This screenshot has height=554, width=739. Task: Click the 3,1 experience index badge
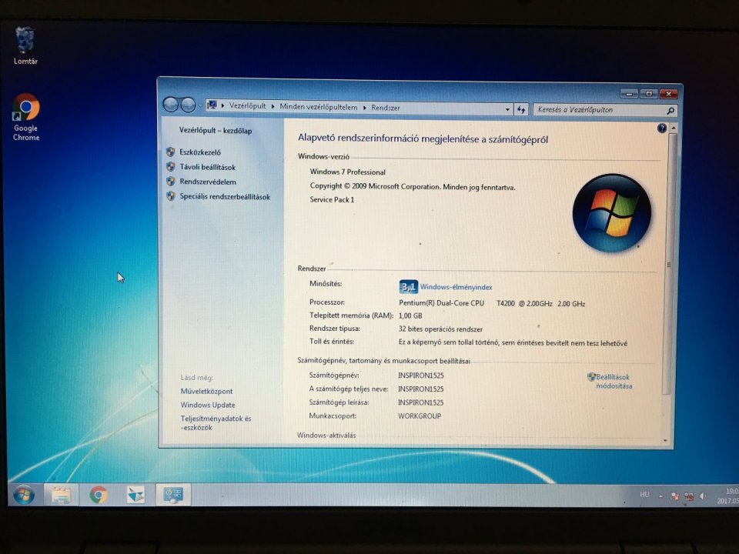click(x=408, y=286)
